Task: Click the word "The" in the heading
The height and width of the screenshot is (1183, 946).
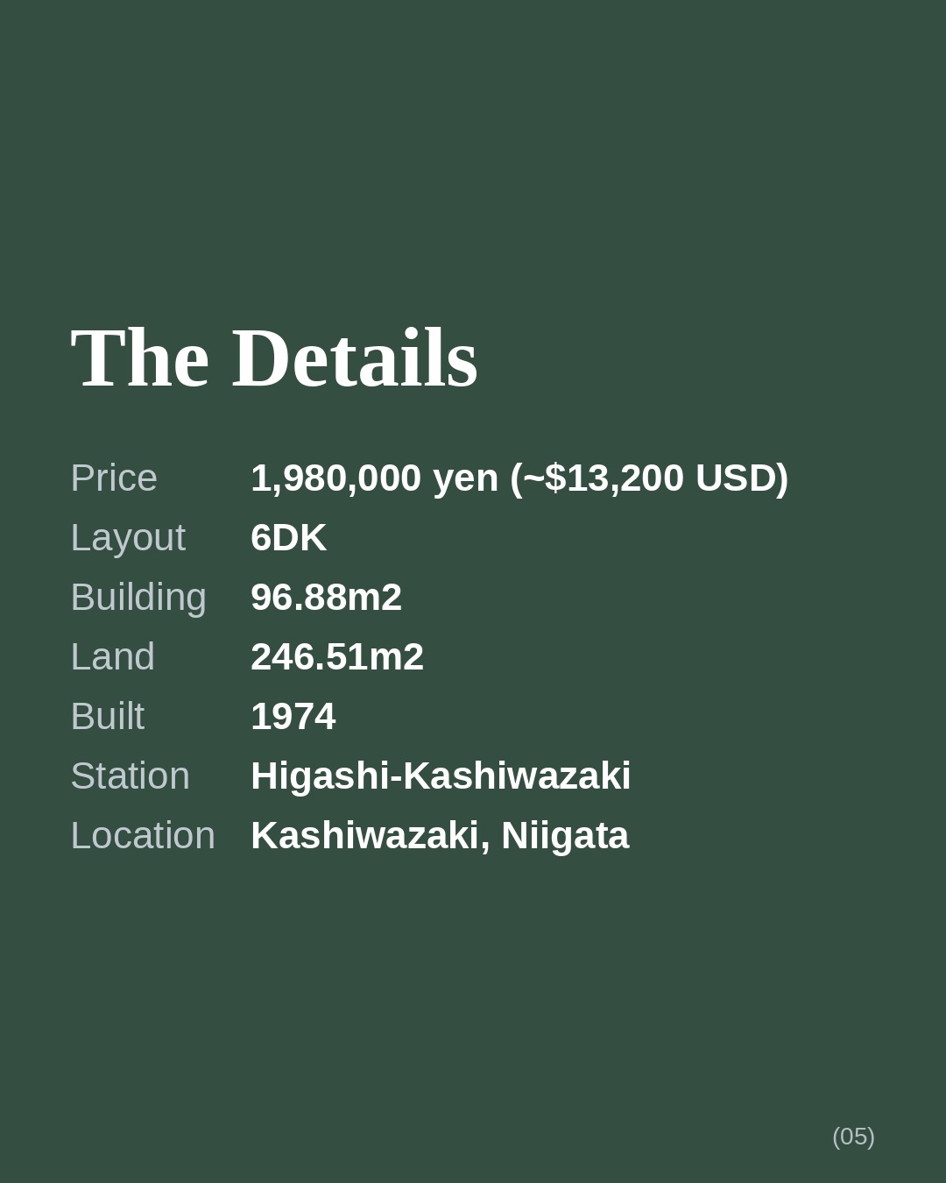Action: [139, 358]
